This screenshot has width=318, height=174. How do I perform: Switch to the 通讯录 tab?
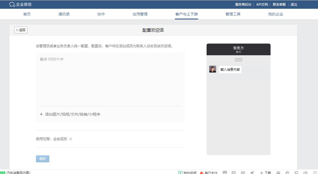click(x=64, y=14)
